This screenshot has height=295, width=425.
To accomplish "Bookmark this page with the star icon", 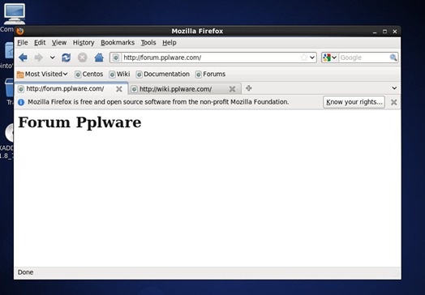I will coord(304,58).
